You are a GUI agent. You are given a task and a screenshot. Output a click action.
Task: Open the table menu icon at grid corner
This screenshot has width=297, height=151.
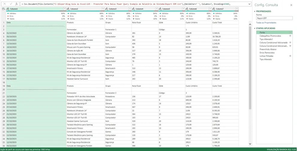pos(4,9)
